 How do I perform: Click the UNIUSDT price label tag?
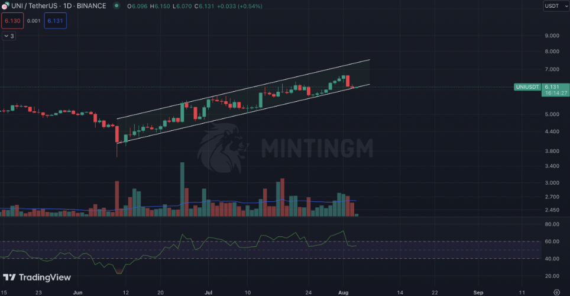point(527,87)
